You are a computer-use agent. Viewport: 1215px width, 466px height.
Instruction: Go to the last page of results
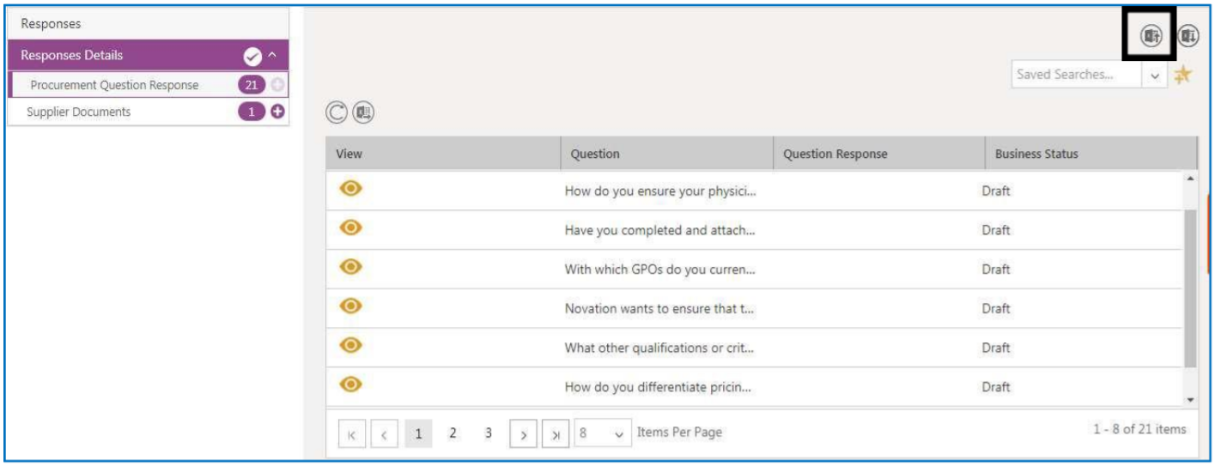pos(555,433)
